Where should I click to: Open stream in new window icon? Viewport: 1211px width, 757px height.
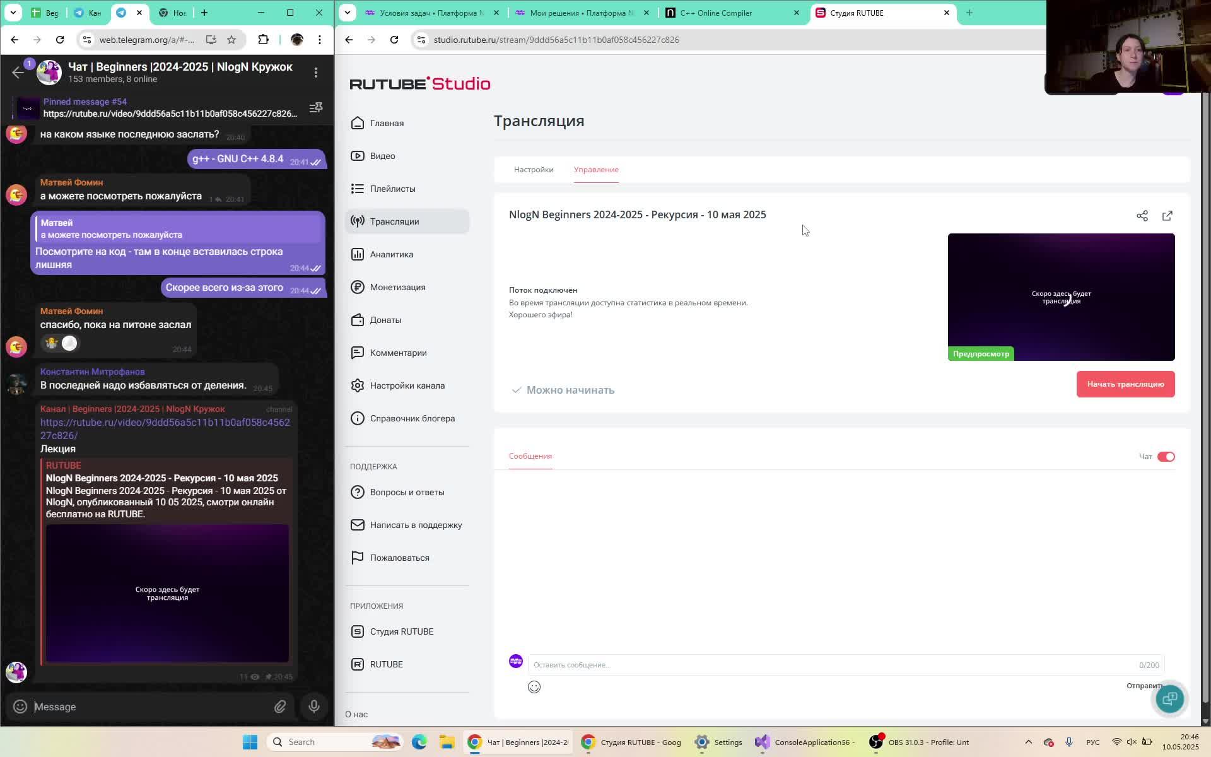[x=1167, y=216]
